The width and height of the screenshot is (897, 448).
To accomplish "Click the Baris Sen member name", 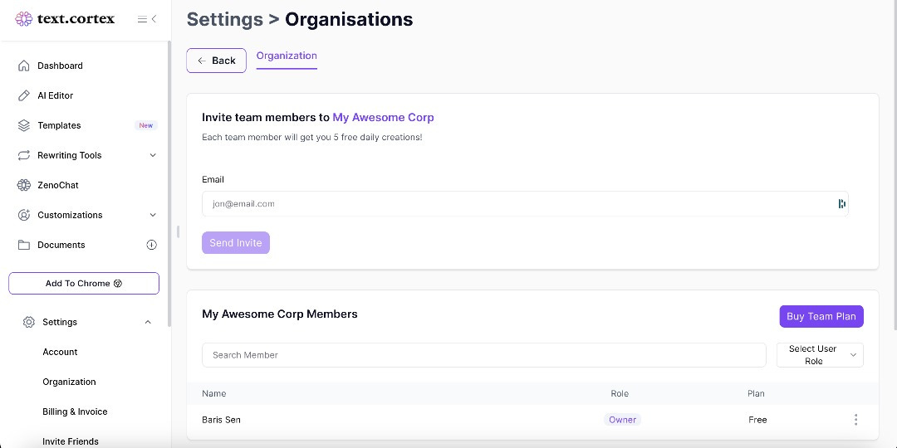I will click(x=222, y=420).
